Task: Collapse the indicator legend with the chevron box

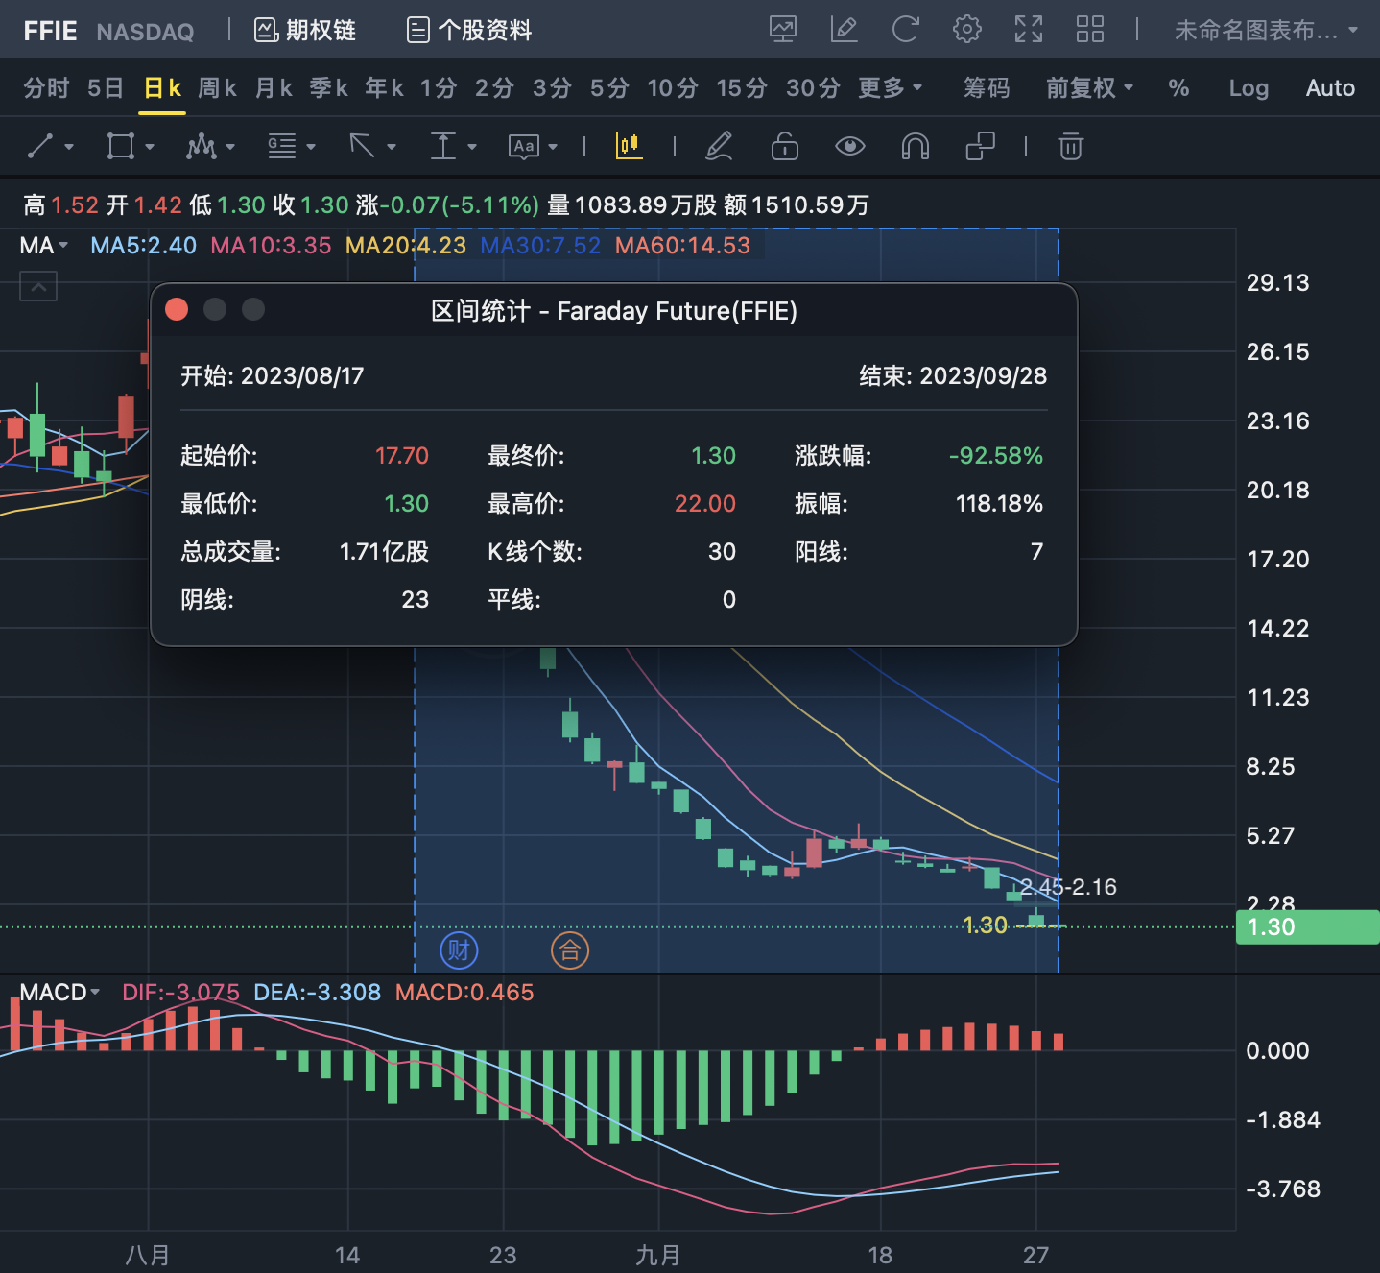Action: pos(38,286)
